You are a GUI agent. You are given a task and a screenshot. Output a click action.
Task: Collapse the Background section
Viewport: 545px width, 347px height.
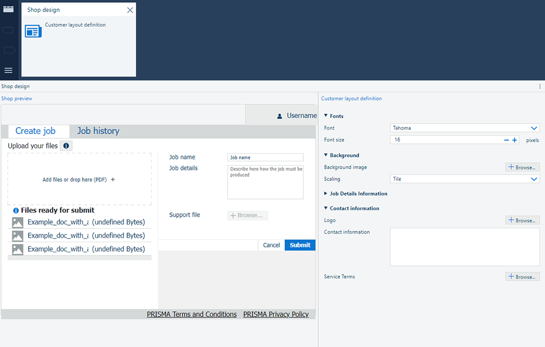[326, 155]
